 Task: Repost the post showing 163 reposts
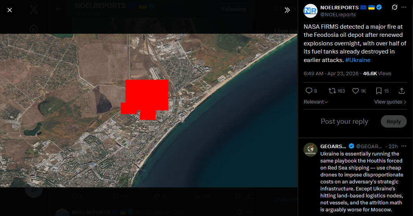(x=337, y=91)
